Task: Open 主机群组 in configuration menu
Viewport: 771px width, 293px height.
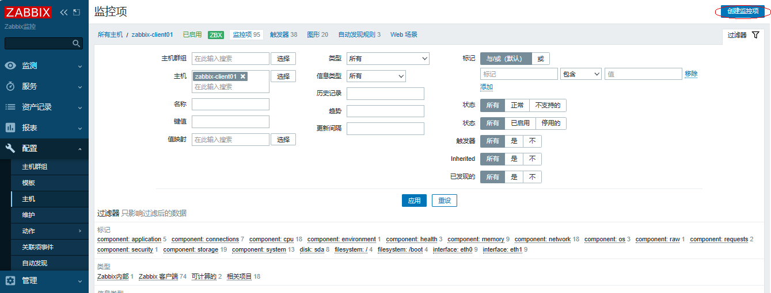Action: [35, 167]
